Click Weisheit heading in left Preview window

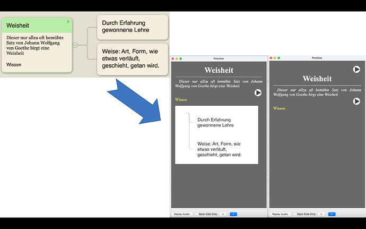tap(219, 70)
